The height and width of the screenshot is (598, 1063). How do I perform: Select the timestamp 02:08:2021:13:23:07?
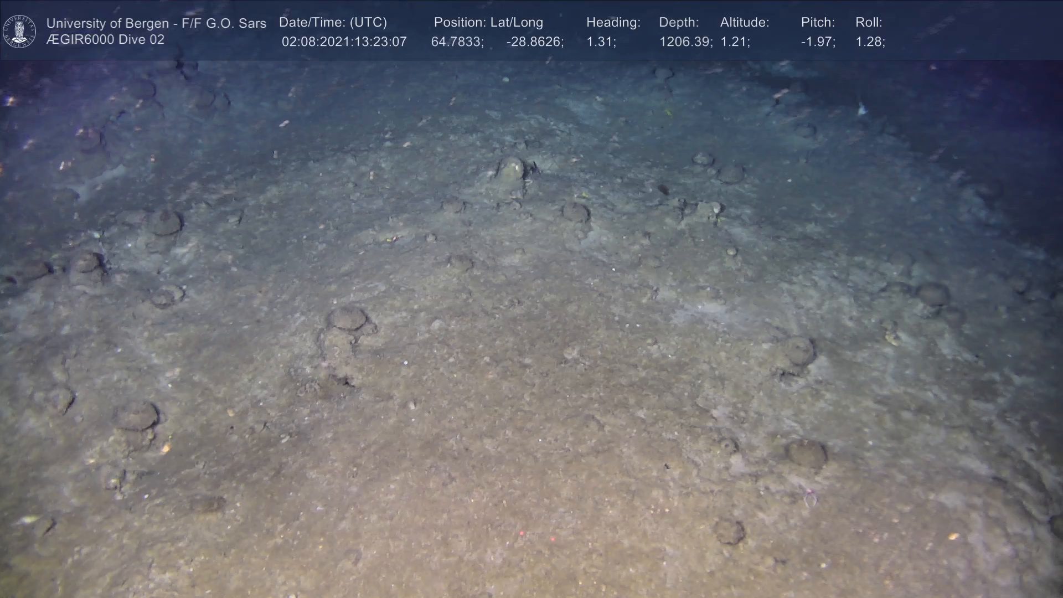tap(344, 42)
